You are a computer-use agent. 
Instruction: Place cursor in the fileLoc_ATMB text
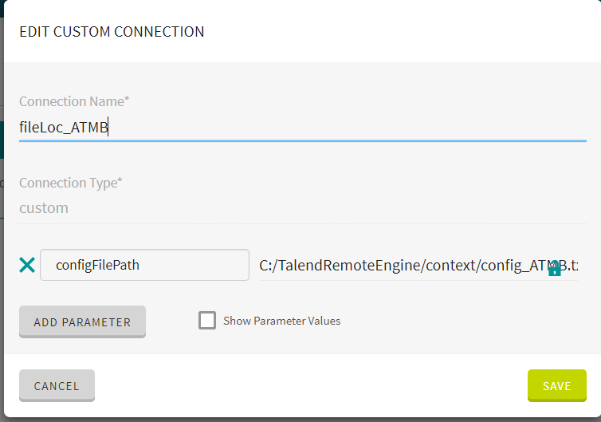[x=64, y=127]
